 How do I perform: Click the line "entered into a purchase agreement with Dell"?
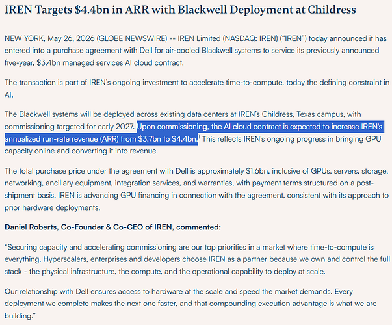(78, 51)
